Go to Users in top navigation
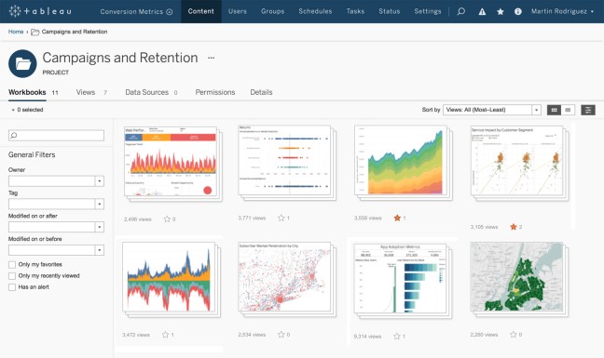The height and width of the screenshot is (358, 604). tap(238, 11)
